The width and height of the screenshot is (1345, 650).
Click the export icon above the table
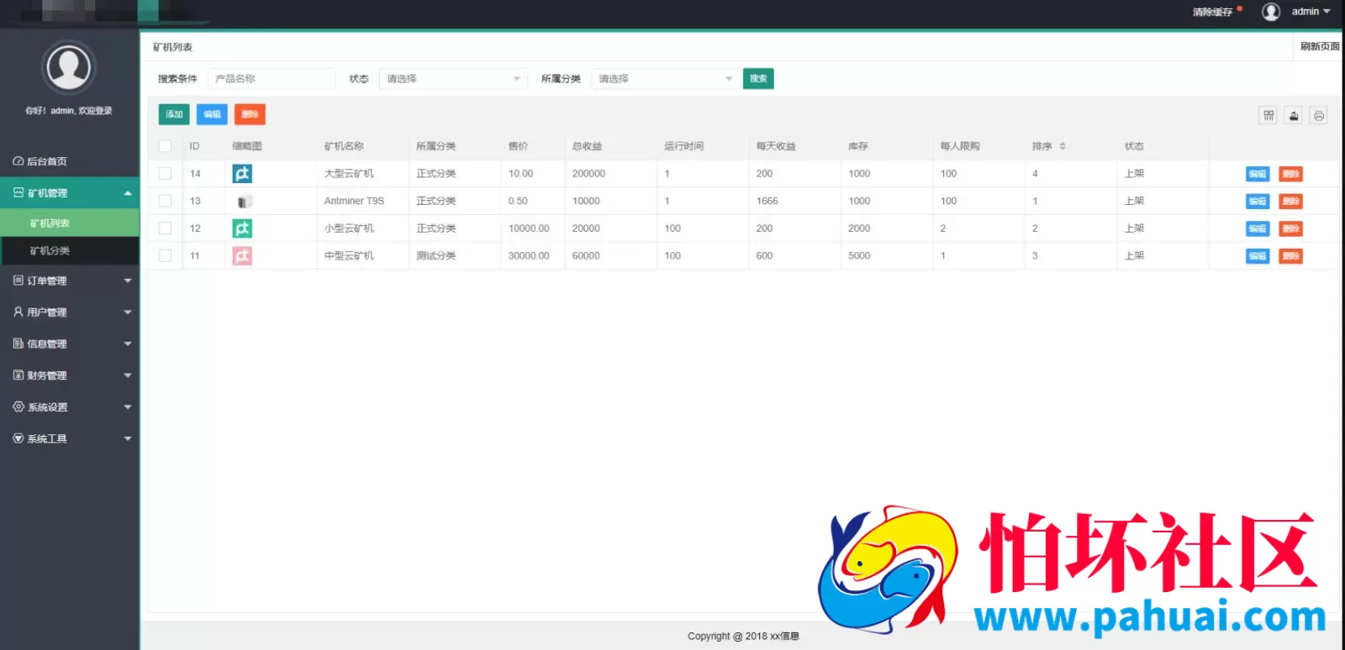click(1294, 115)
